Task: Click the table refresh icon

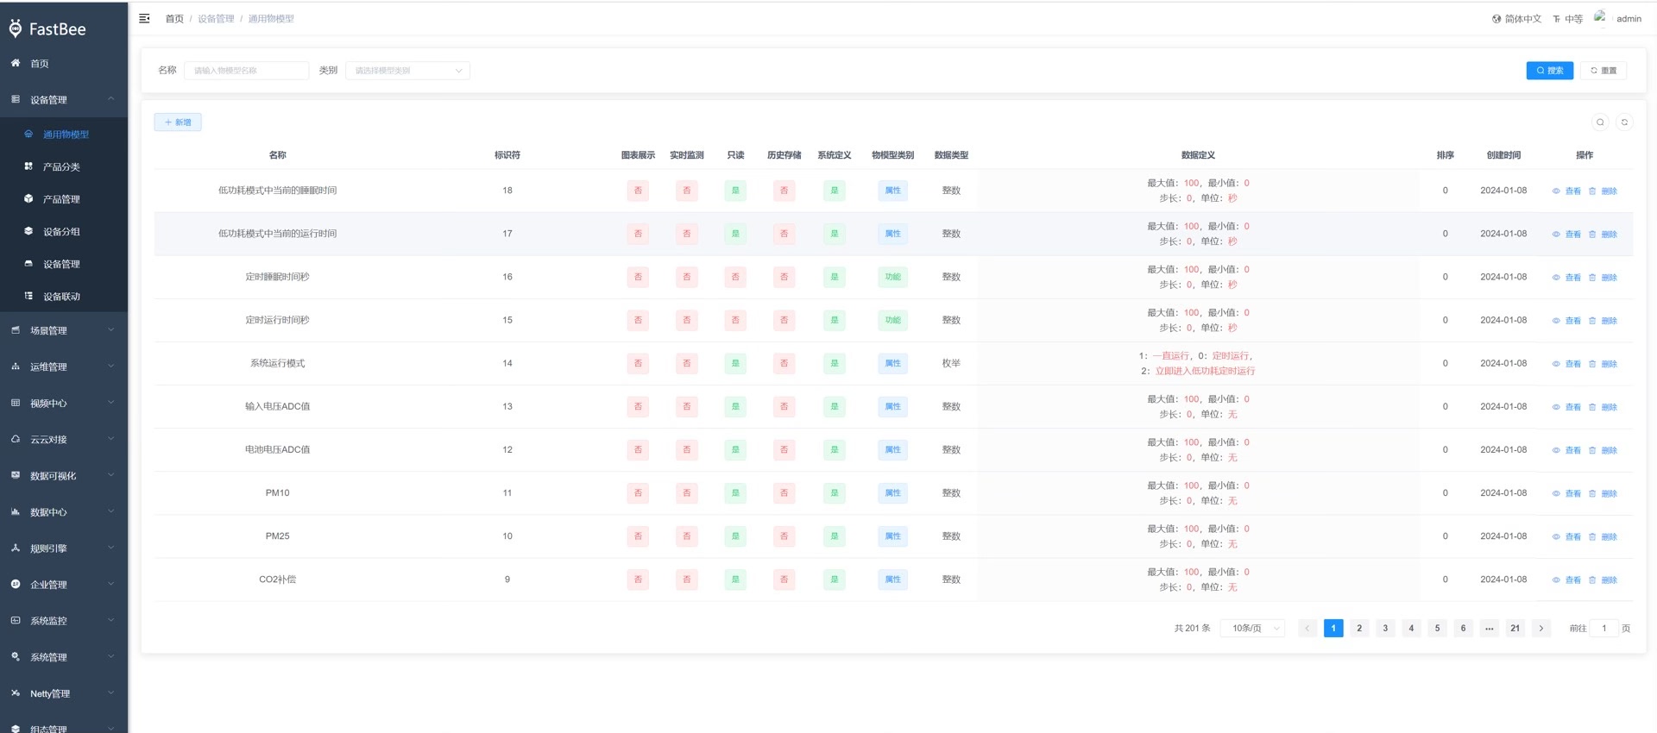Action: pyautogui.click(x=1624, y=122)
